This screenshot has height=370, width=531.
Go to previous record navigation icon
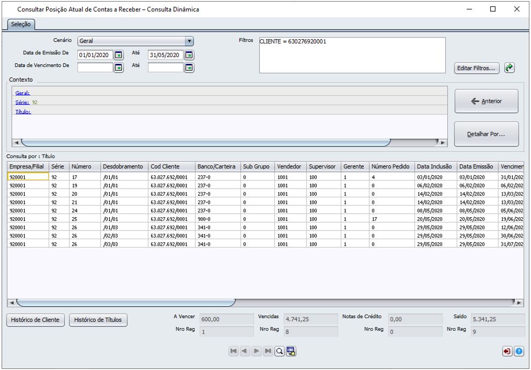click(x=245, y=351)
